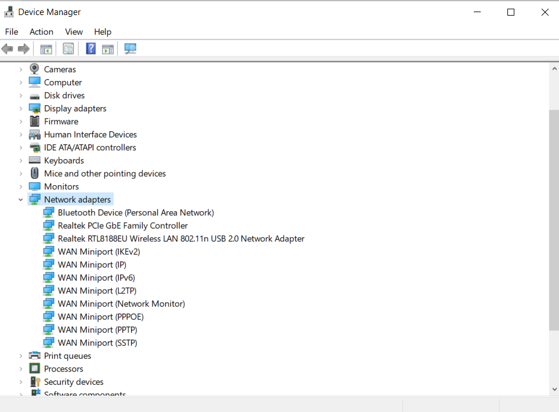Click the vertical scrollbar thumb
The image size is (559, 412).
(554, 220)
